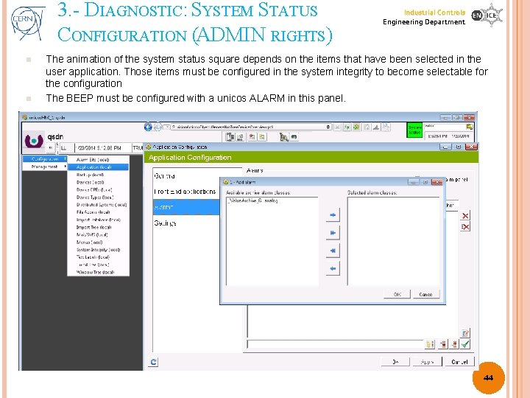Click the qsdn application logo

(34, 140)
